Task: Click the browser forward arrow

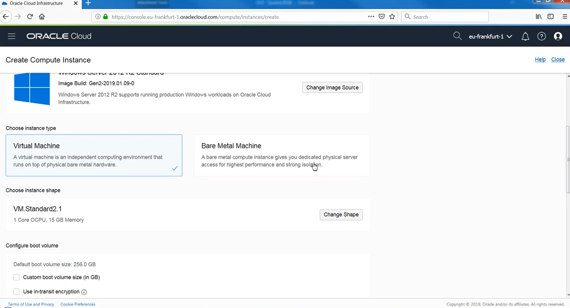Action: click(x=18, y=16)
